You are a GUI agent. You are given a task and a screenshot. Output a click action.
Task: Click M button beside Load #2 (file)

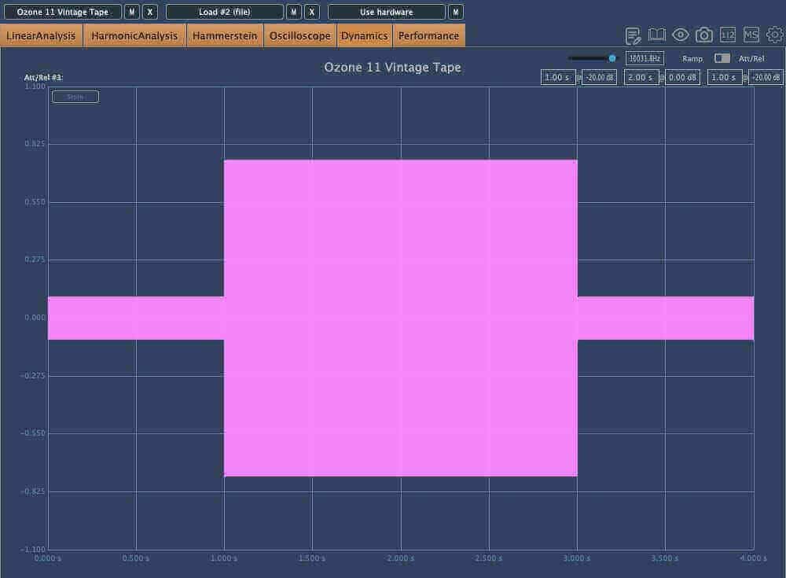[294, 12]
